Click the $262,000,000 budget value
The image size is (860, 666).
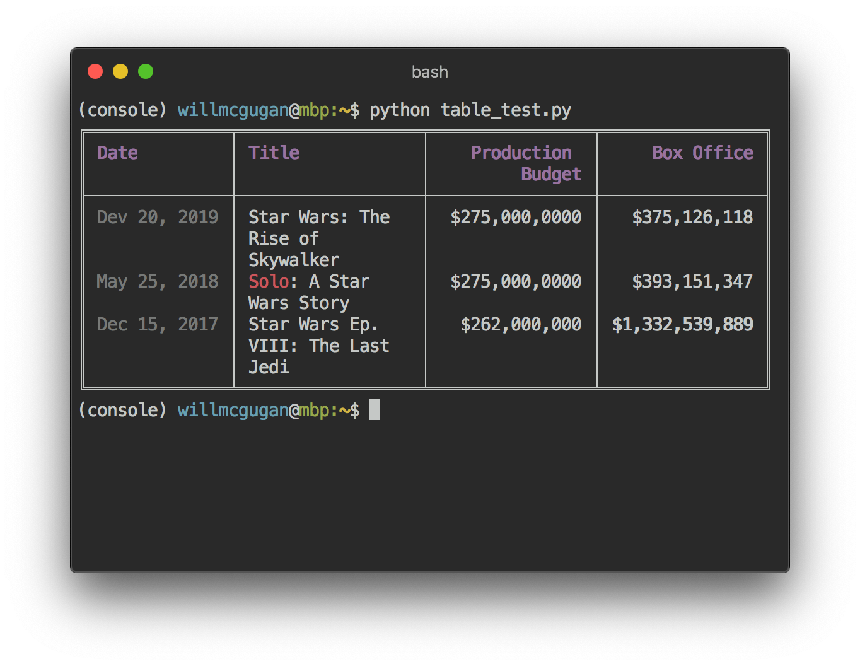[x=521, y=324]
